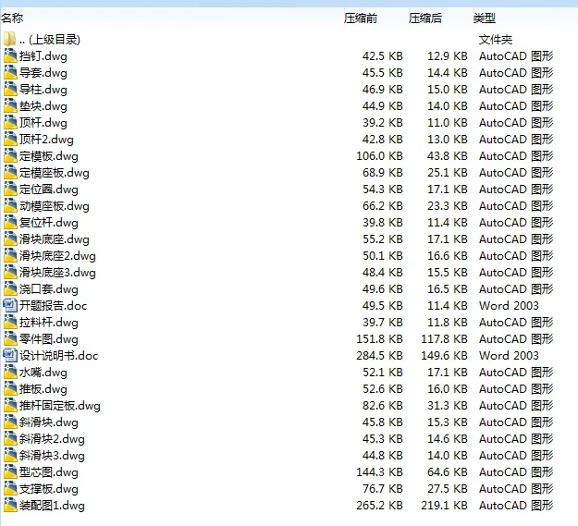Click the 动模座板.dwg file icon

tap(10, 205)
